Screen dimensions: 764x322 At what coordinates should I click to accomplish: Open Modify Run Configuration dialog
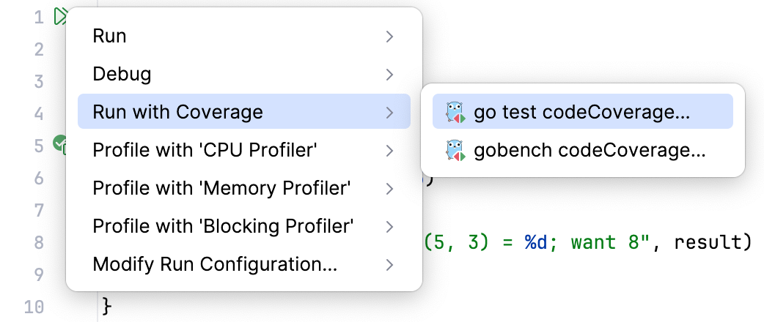coord(215,264)
